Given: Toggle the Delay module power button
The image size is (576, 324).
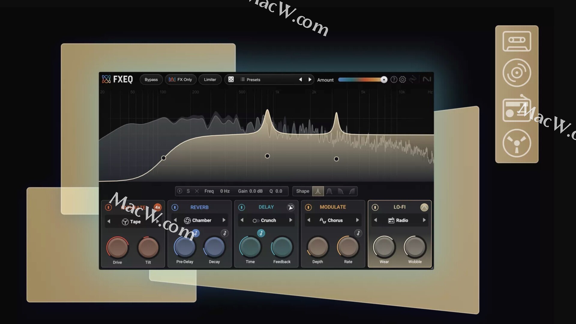Looking at the screenshot, I should [x=241, y=207].
